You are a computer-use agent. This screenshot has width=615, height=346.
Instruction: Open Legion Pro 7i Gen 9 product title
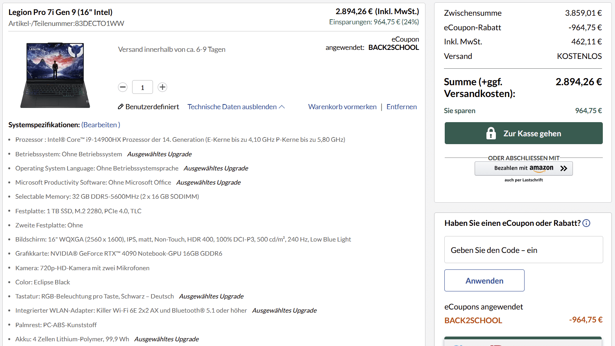(61, 12)
